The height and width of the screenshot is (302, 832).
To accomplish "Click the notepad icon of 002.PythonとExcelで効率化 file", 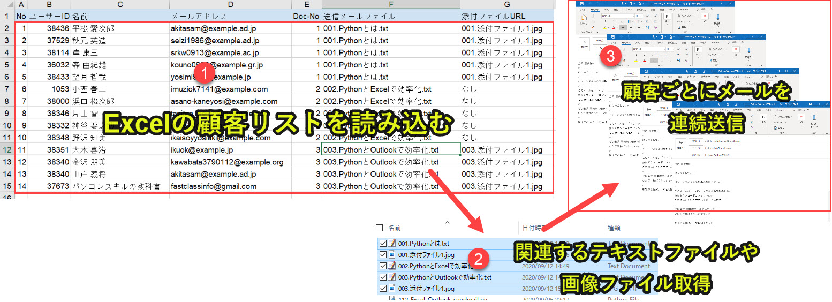I will (391, 266).
